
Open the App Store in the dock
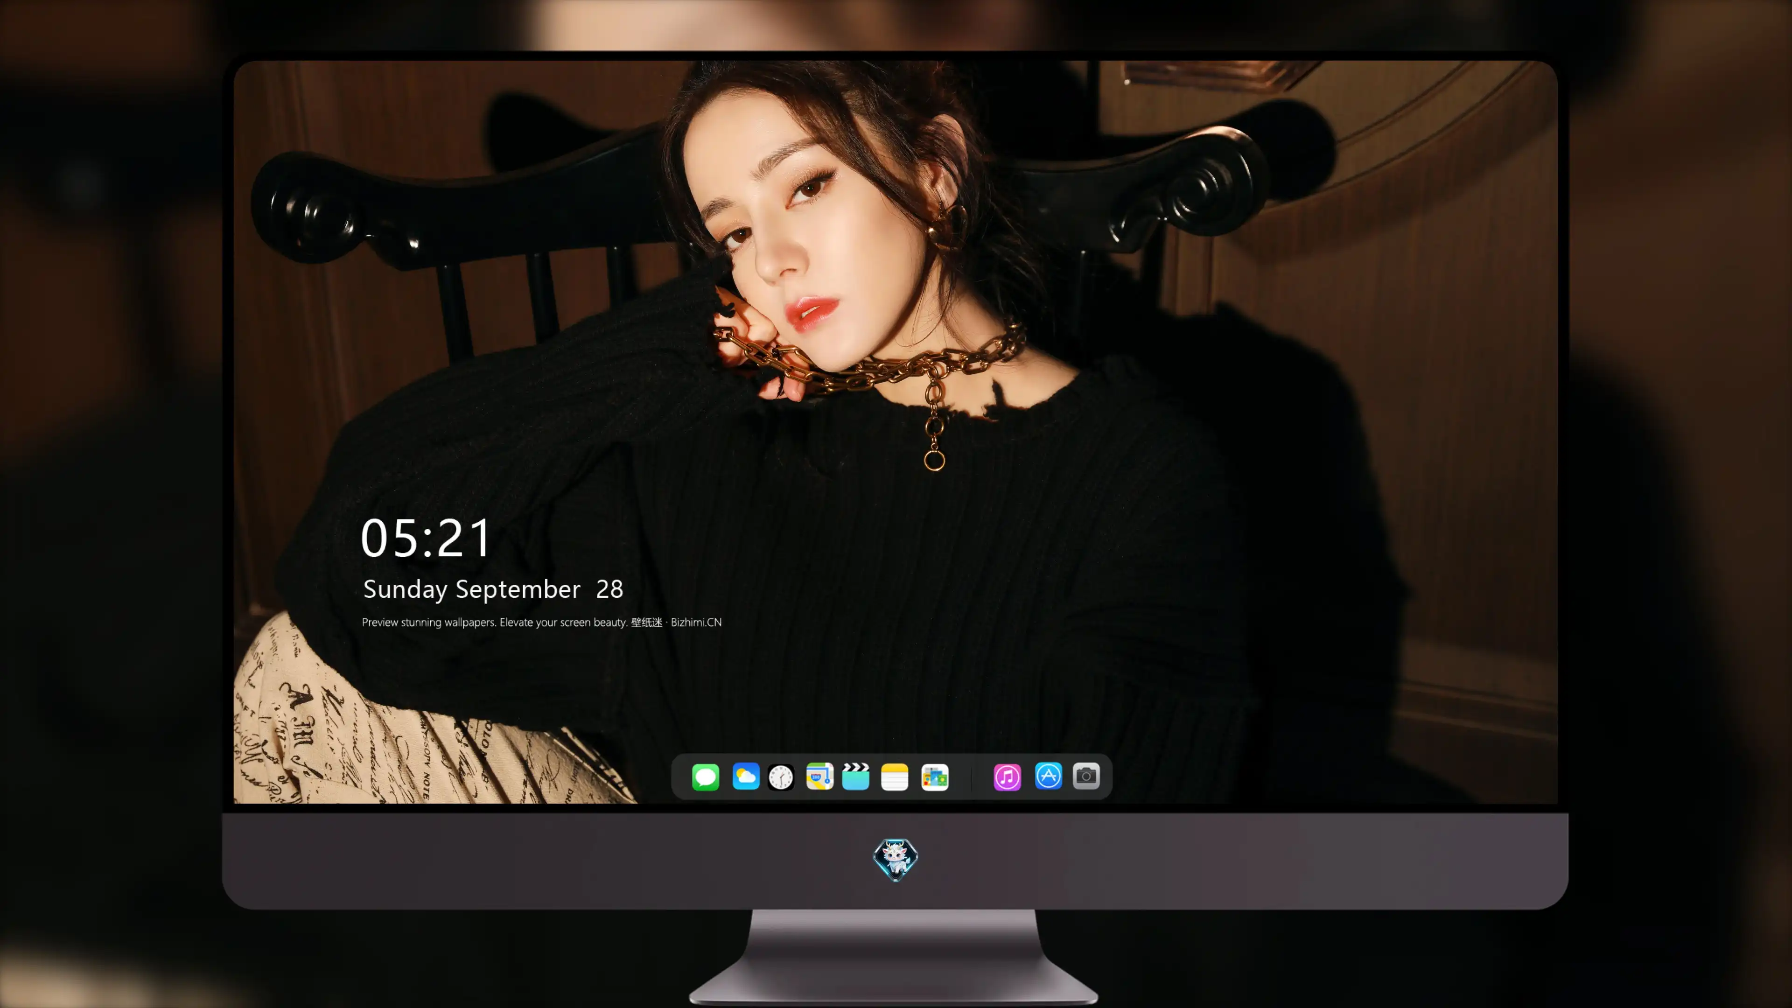(x=1048, y=776)
